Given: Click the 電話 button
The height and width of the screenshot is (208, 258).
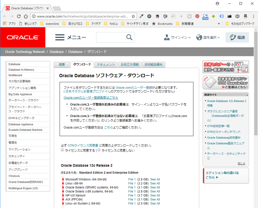Looking at the screenshot, I should click(x=237, y=37).
